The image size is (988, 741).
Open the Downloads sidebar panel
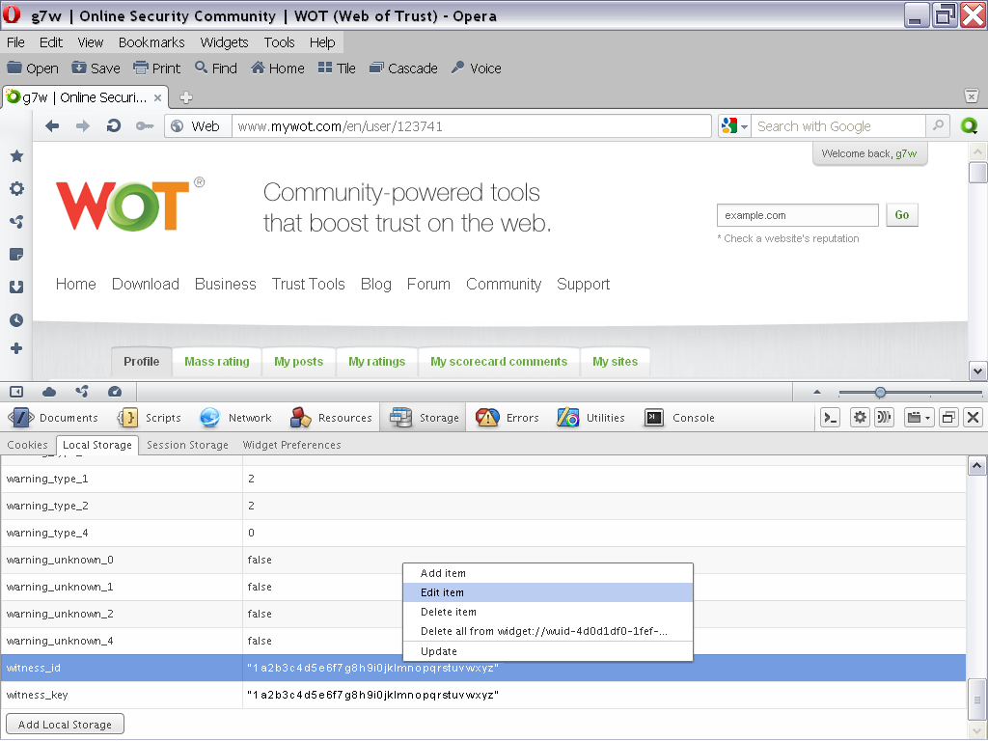point(16,288)
